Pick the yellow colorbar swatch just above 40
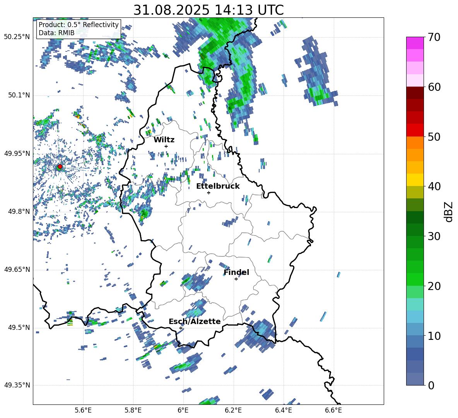458x418 pixels. (x=415, y=180)
